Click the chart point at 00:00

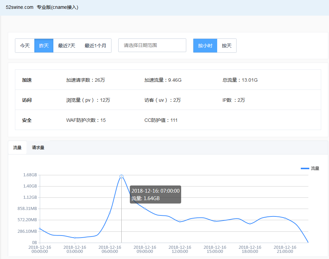tap(40, 229)
